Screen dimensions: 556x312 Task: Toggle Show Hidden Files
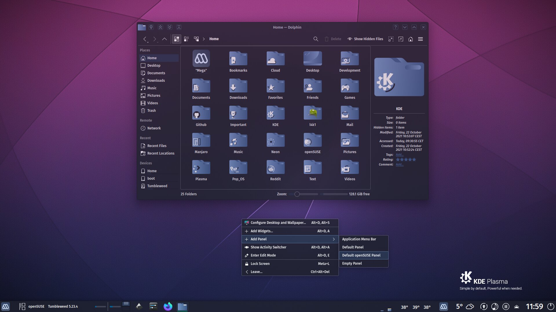tap(365, 39)
